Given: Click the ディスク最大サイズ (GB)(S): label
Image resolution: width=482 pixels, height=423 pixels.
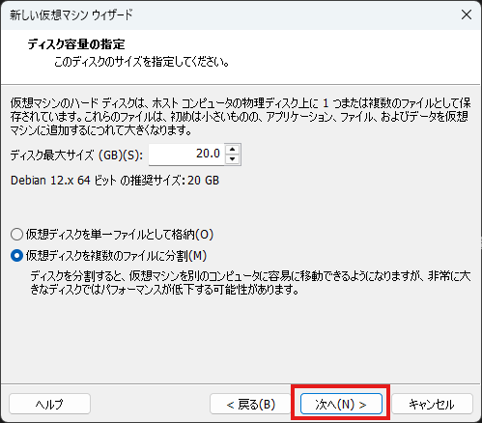Looking at the screenshot, I should click(x=76, y=155).
